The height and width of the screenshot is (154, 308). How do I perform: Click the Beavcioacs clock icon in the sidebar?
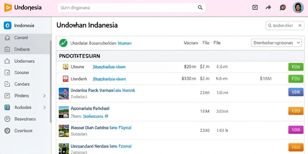click(7, 119)
